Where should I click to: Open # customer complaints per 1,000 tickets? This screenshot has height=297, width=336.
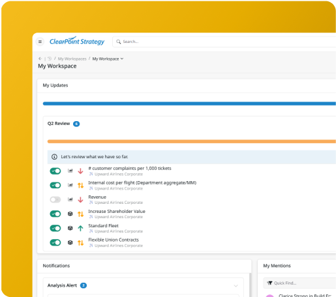point(130,169)
